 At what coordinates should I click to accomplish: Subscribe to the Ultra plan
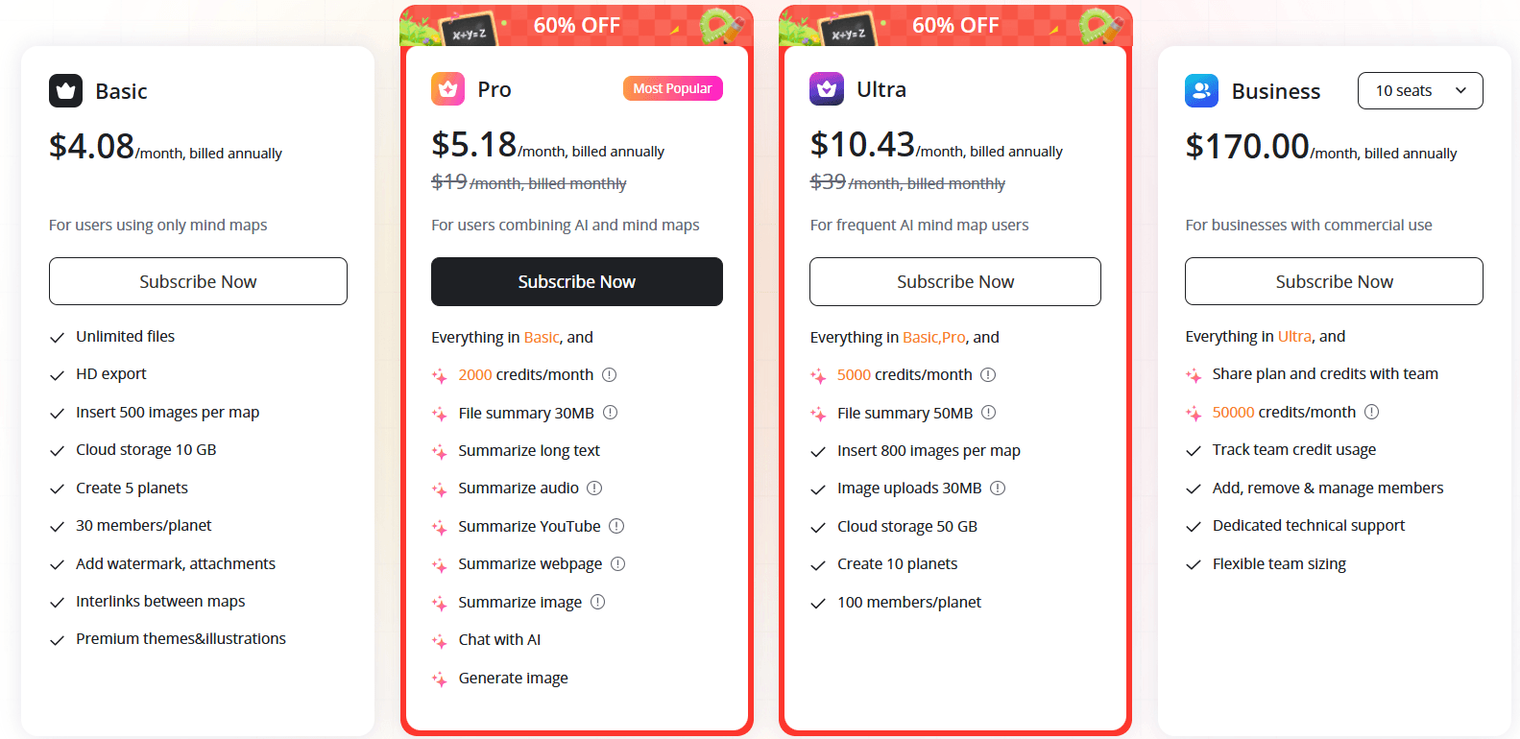coord(954,281)
